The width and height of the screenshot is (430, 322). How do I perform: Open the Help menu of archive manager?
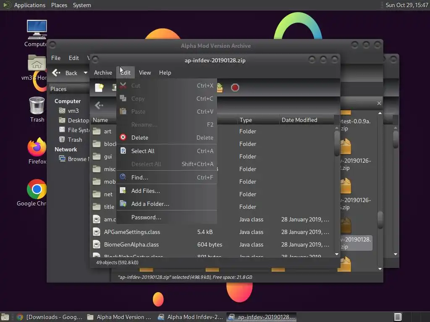pyautogui.click(x=165, y=73)
